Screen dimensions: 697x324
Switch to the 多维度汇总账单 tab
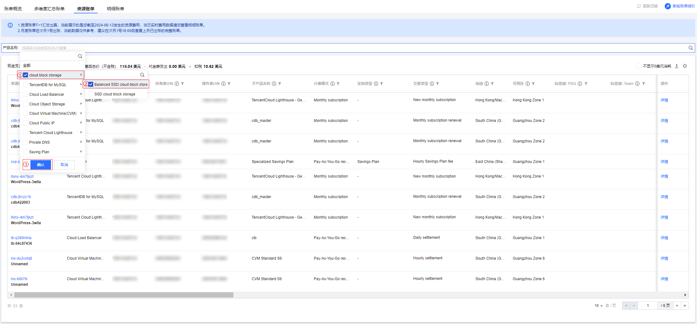point(49,9)
